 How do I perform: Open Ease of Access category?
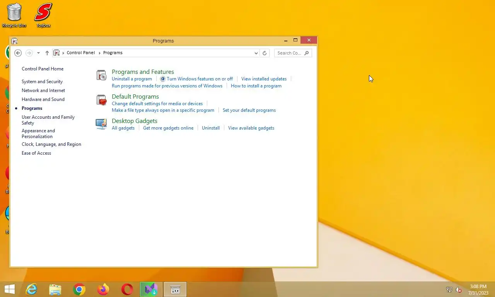click(36, 153)
